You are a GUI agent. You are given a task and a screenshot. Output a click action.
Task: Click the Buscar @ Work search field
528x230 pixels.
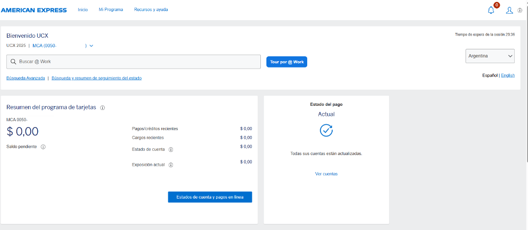(x=136, y=62)
